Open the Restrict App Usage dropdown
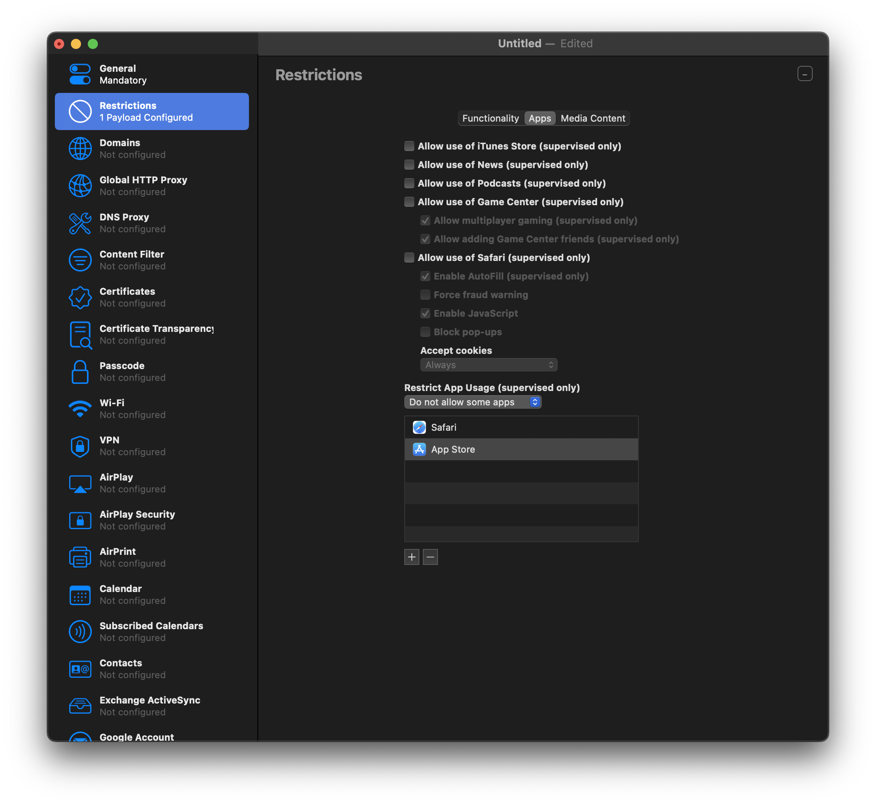 (x=473, y=402)
